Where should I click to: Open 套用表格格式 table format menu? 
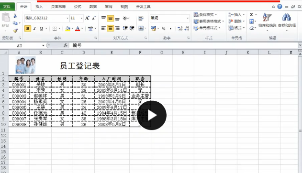pyautogui.click(x=209, y=22)
